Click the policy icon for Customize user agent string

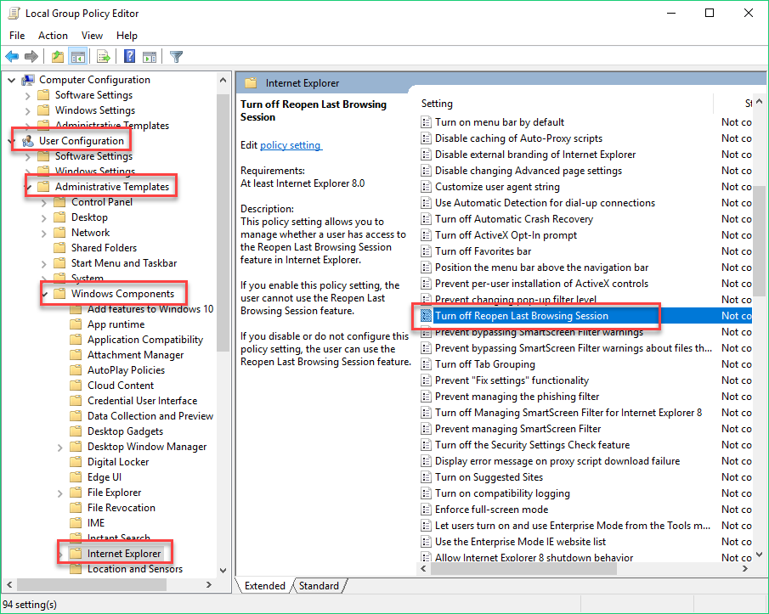coord(427,187)
